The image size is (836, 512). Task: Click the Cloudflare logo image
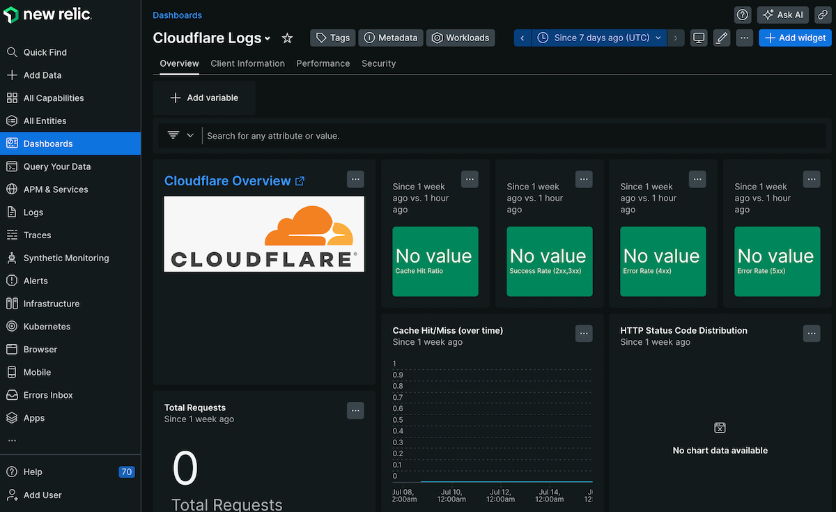(264, 234)
